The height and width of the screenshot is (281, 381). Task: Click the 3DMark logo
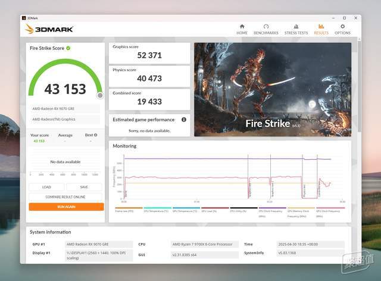(x=49, y=29)
